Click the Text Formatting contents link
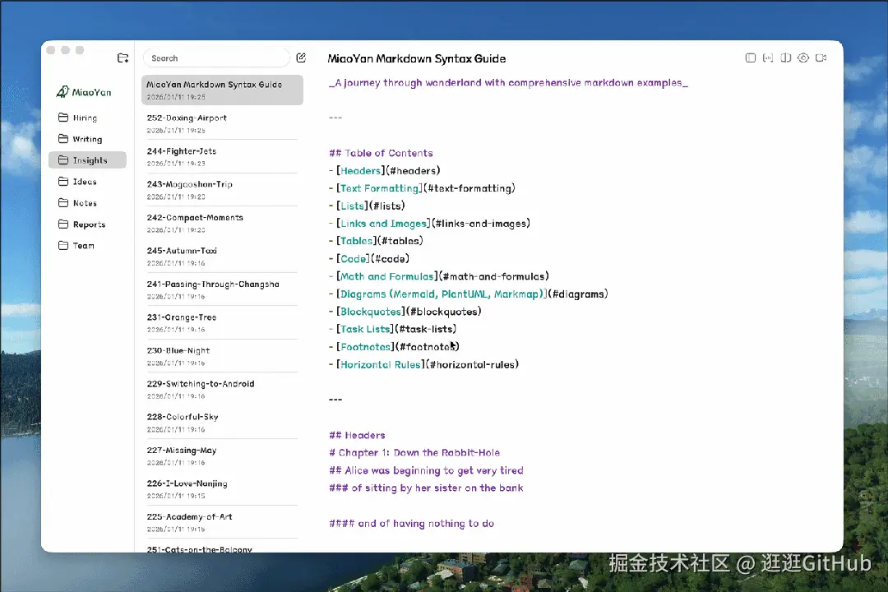This screenshot has height=592, width=888. (x=381, y=188)
